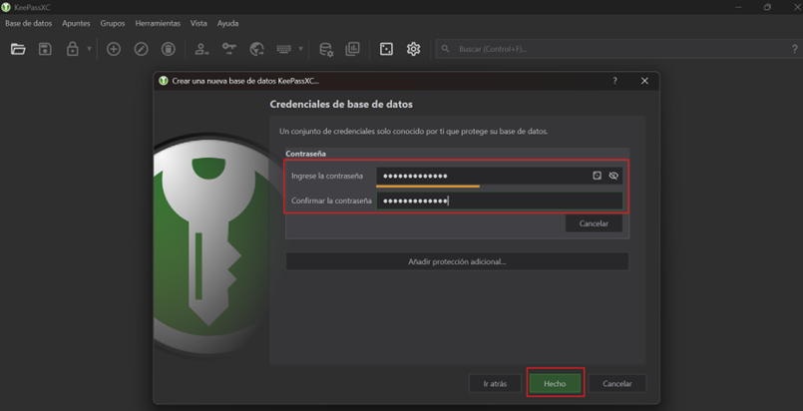Open the Vista menu
The image size is (803, 411).
[x=199, y=24]
